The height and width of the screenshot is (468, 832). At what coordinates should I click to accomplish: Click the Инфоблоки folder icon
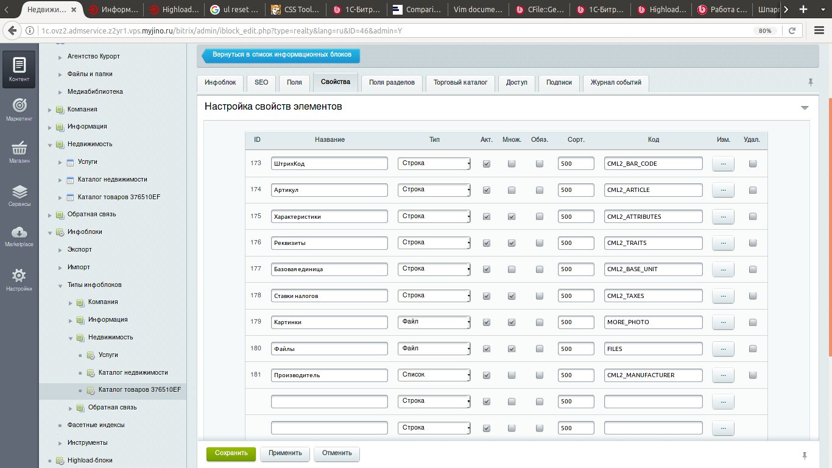[x=60, y=232]
